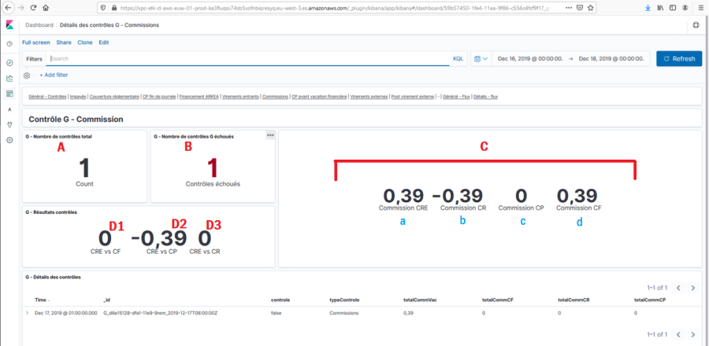This screenshot has width=709, height=346.
Task: Expand the Dec 17, 2019 table row
Action: point(28,313)
